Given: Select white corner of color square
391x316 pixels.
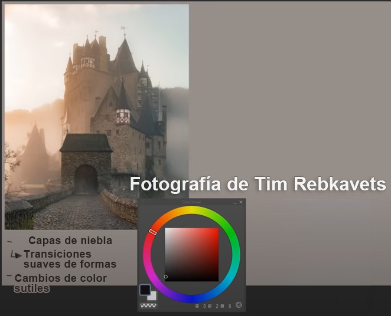Looking at the screenshot, I should tap(166, 229).
